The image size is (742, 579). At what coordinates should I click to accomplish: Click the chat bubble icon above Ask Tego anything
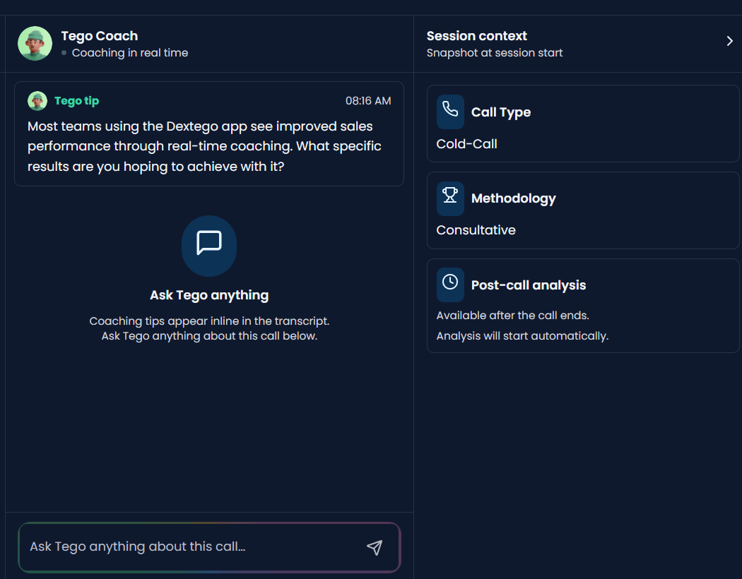209,246
